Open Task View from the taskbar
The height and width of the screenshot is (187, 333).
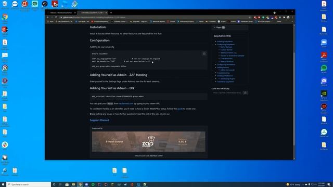coord(60,184)
